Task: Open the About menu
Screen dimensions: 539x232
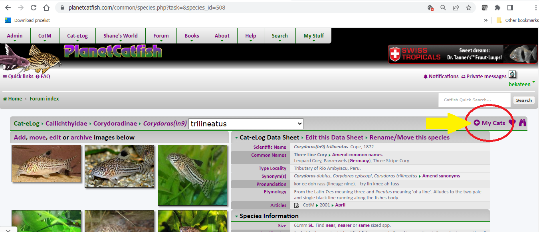Action: [222, 36]
